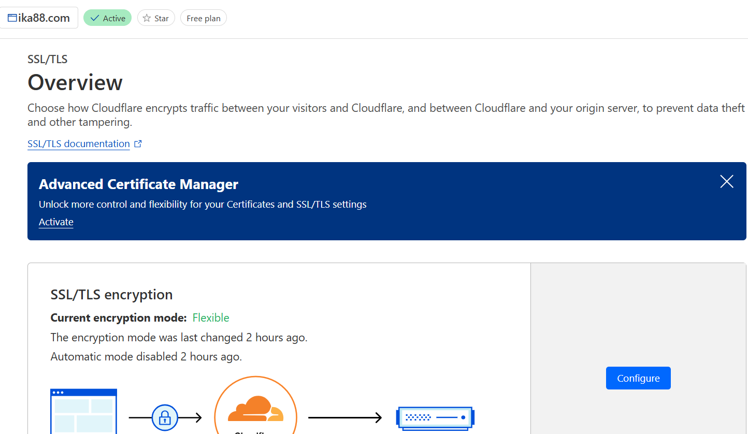Click the origin server icon in diagram
The height and width of the screenshot is (434, 748).
pos(435,417)
